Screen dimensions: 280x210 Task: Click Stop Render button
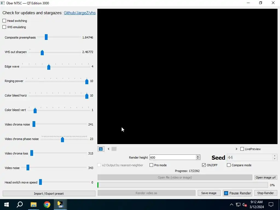(266, 193)
